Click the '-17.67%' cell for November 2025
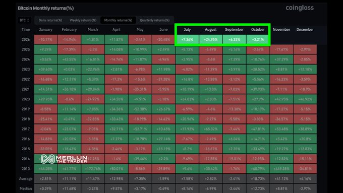The height and width of the screenshot is (193, 343). point(281,49)
